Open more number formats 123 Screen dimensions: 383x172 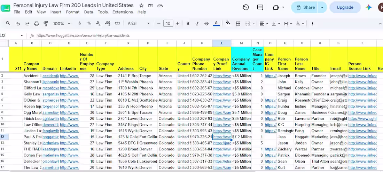[117, 23]
